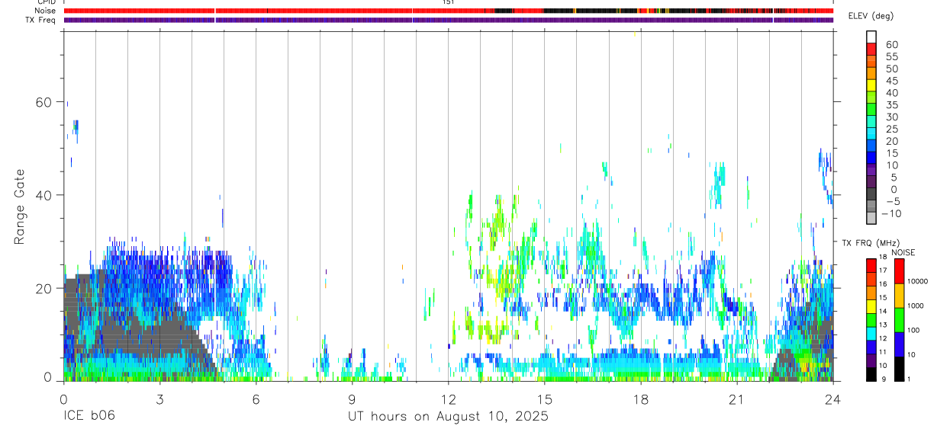Click the '45' tick on the ELEV colorbar
The height and width of the screenshot is (432, 937).
pos(891,81)
